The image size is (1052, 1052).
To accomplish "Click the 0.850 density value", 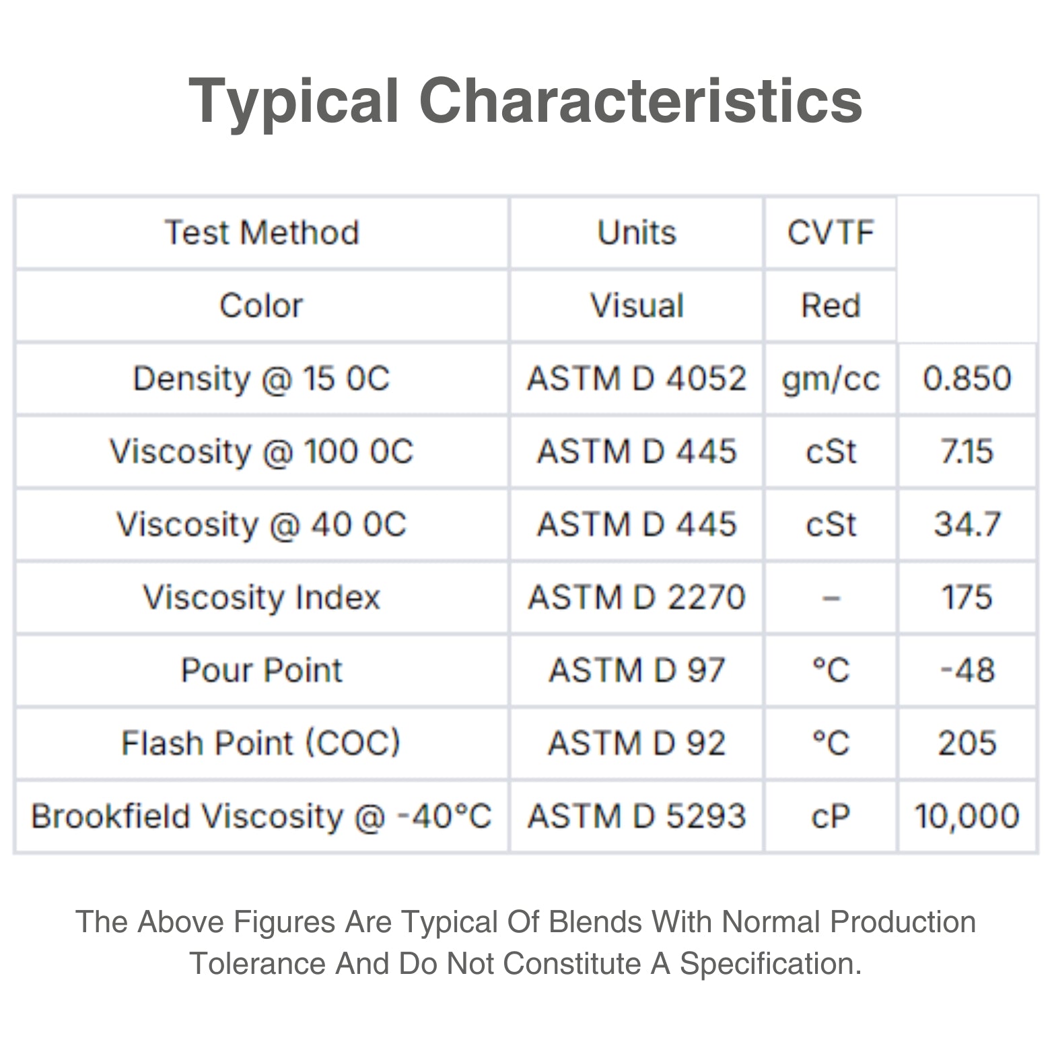I will [967, 378].
